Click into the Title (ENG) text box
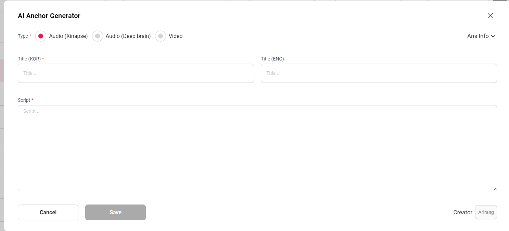 click(379, 73)
